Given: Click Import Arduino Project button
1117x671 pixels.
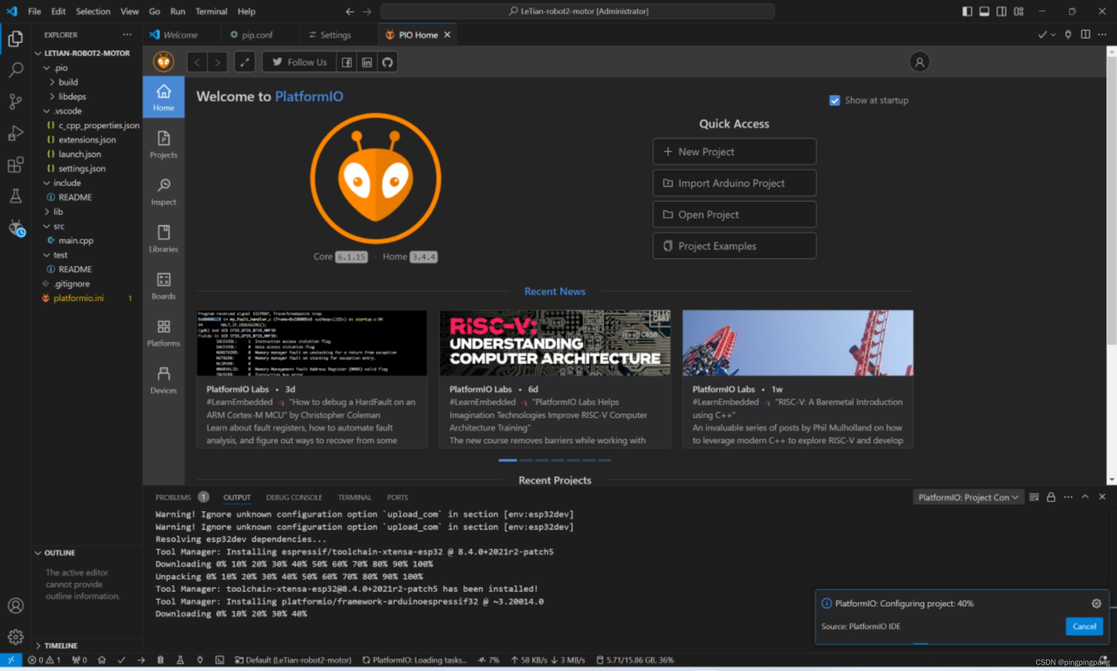Looking at the screenshot, I should (734, 183).
